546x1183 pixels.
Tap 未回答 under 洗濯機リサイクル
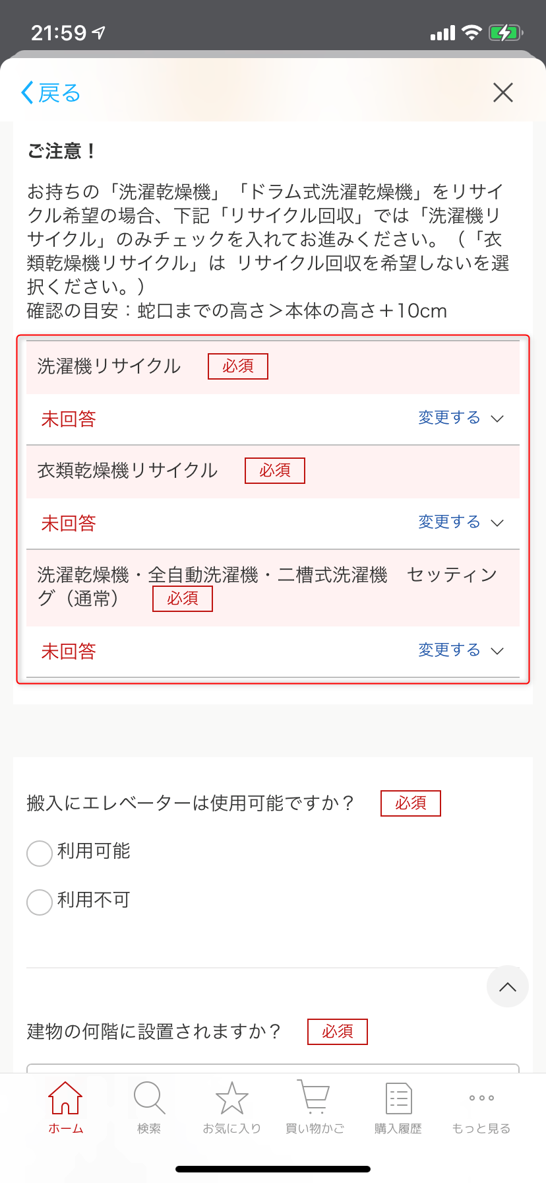(x=69, y=419)
